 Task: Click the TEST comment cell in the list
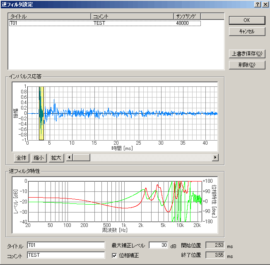coord(99,23)
